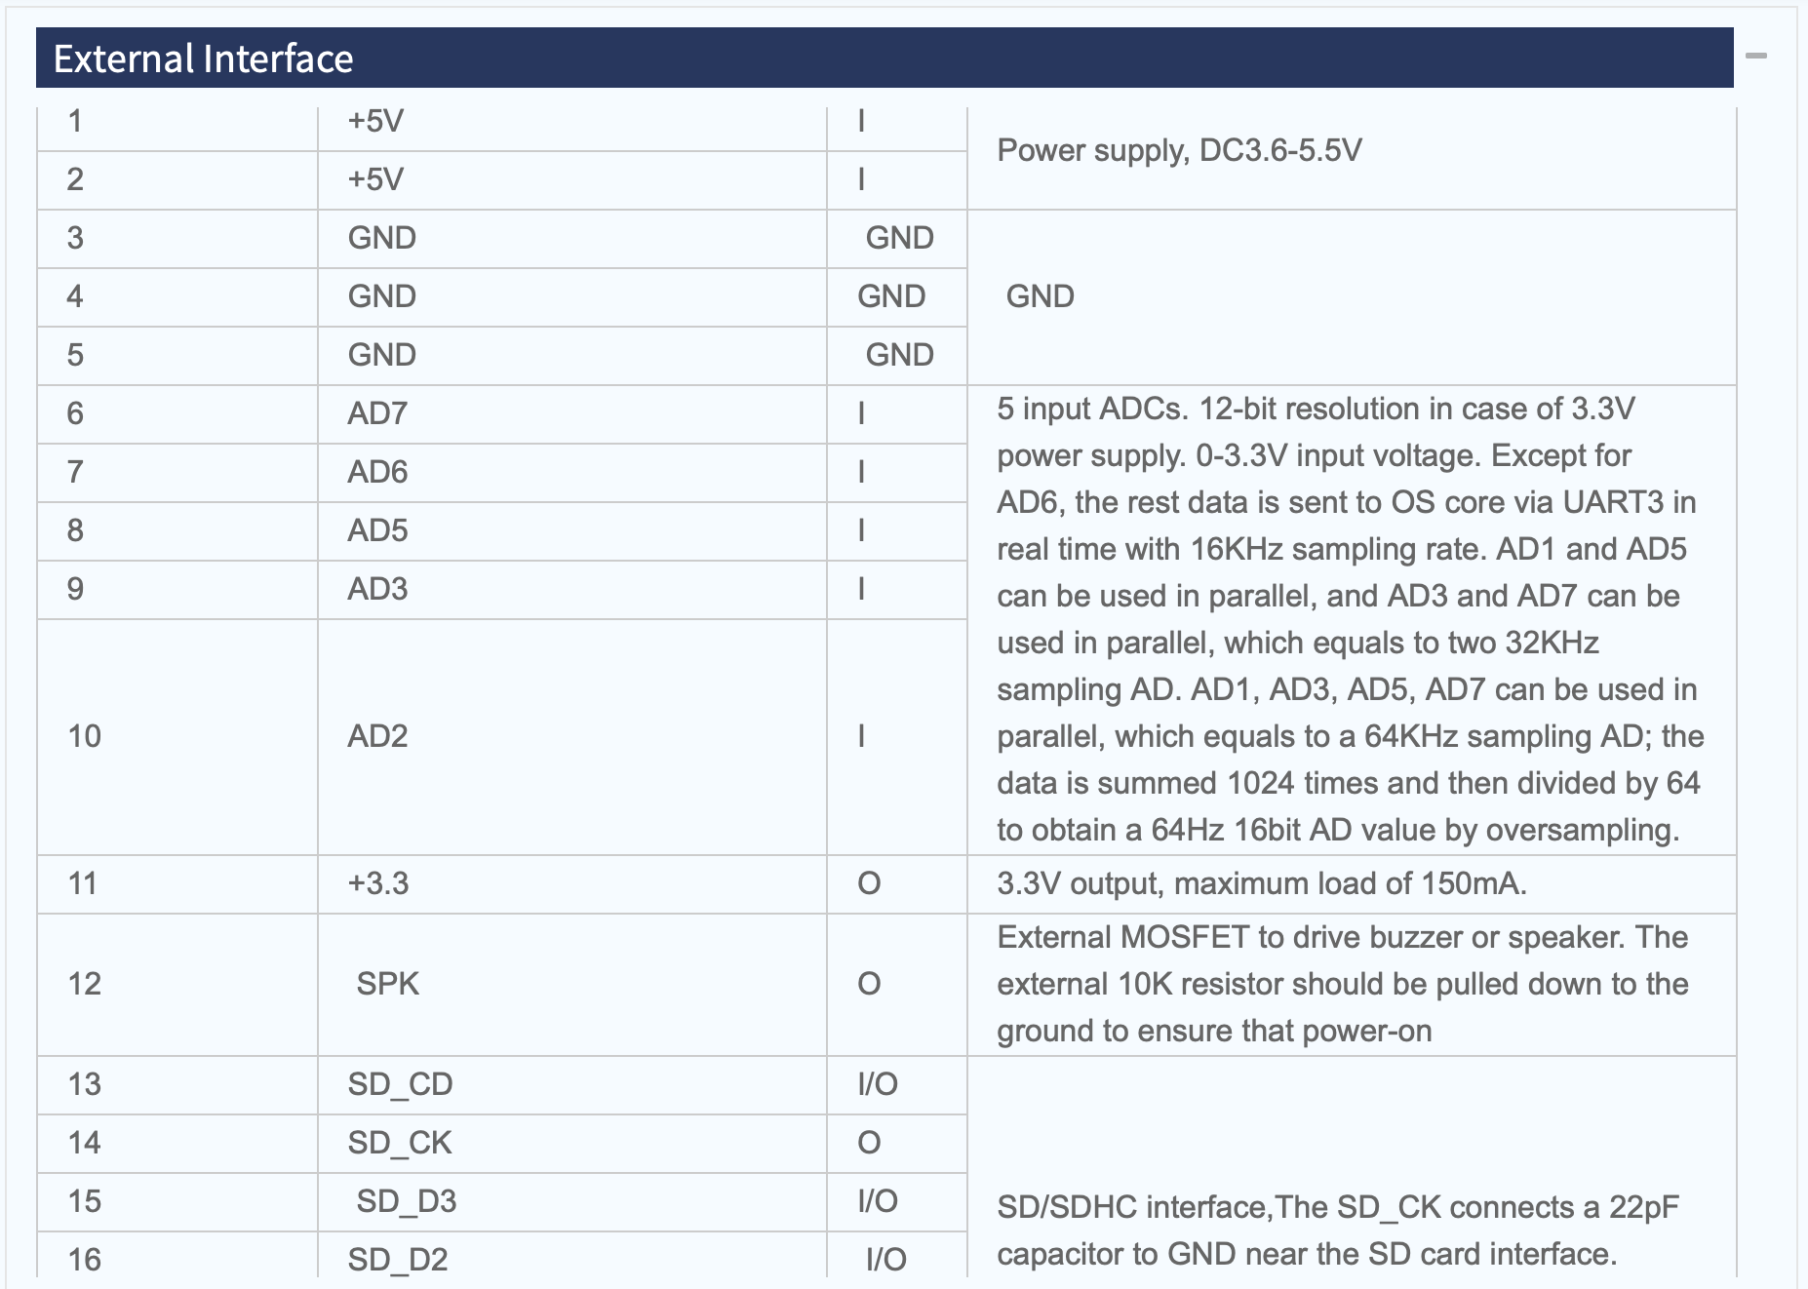
Task: Click the SD_D2 pin name
Action: coord(398,1260)
